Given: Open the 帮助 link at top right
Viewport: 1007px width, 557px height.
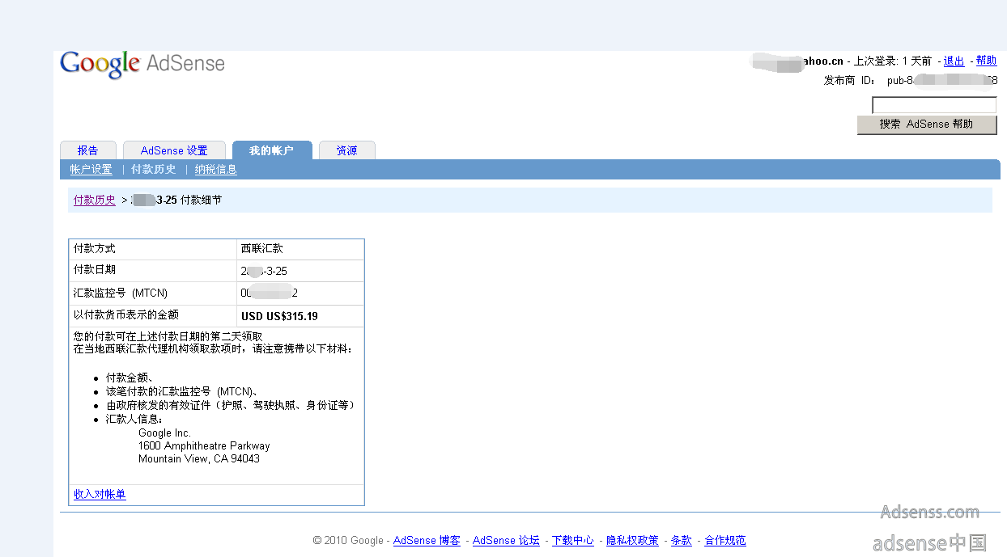Looking at the screenshot, I should click(986, 61).
